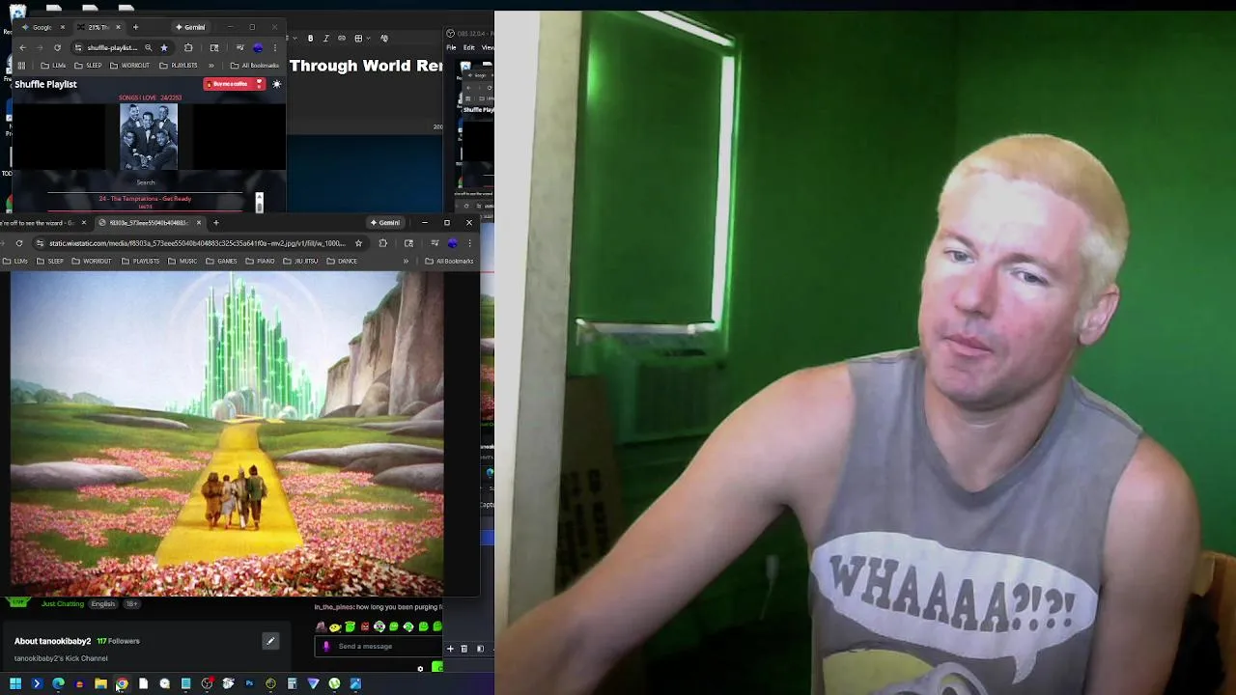The height and width of the screenshot is (695, 1236).
Task: Switch to the 'off to see the wizard' tab
Action: click(x=39, y=223)
